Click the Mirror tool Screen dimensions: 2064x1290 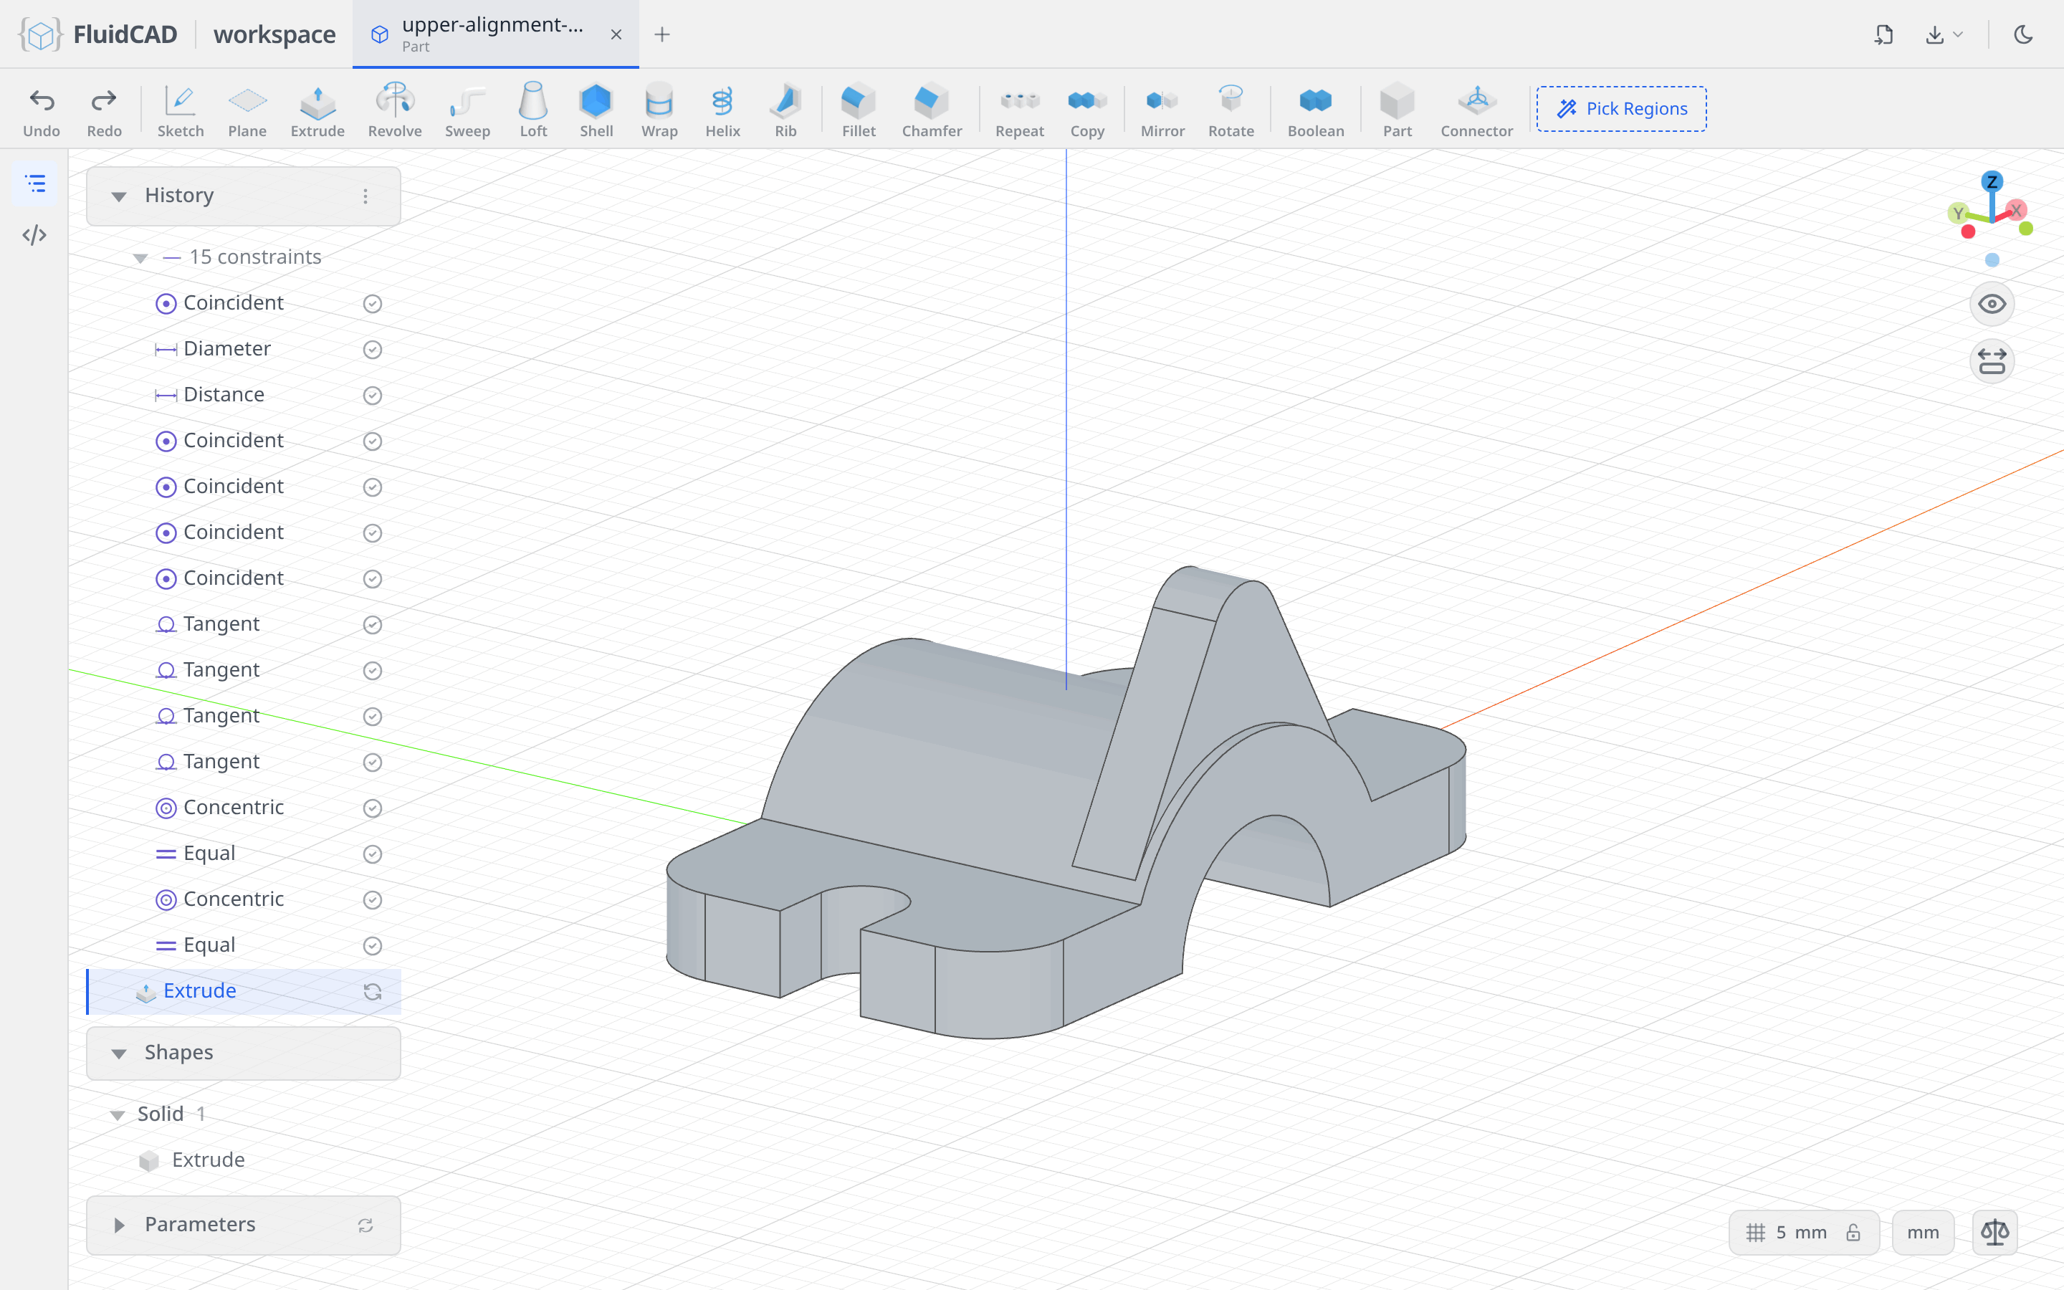[x=1162, y=111]
